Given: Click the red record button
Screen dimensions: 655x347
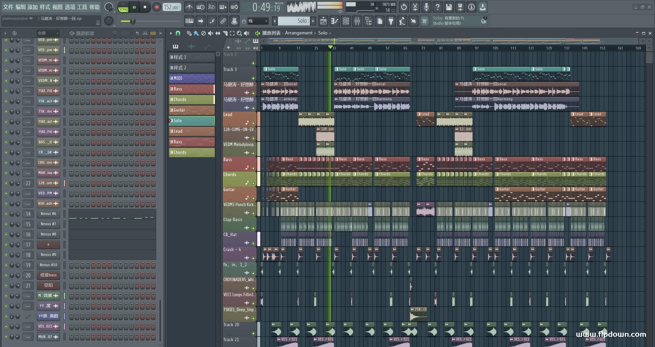Looking at the screenshot, I should (157, 7).
